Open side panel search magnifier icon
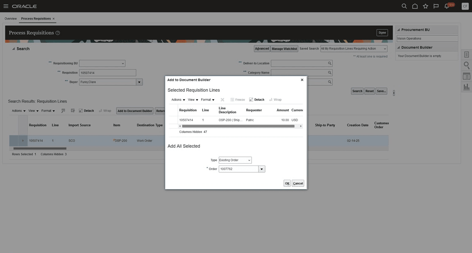The image size is (472, 253). (466, 65)
